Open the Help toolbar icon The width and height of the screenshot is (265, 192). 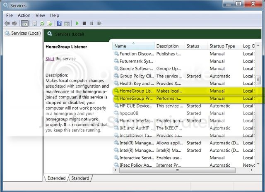pos(59,23)
